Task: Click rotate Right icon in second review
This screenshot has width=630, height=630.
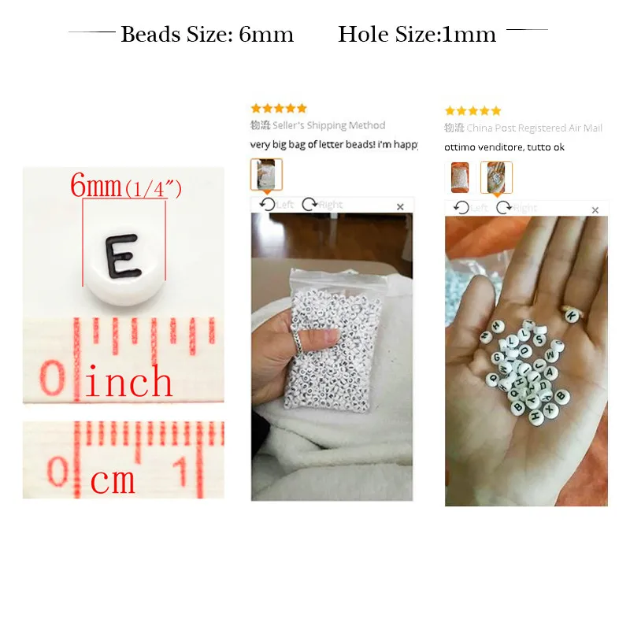Action: coord(504,208)
